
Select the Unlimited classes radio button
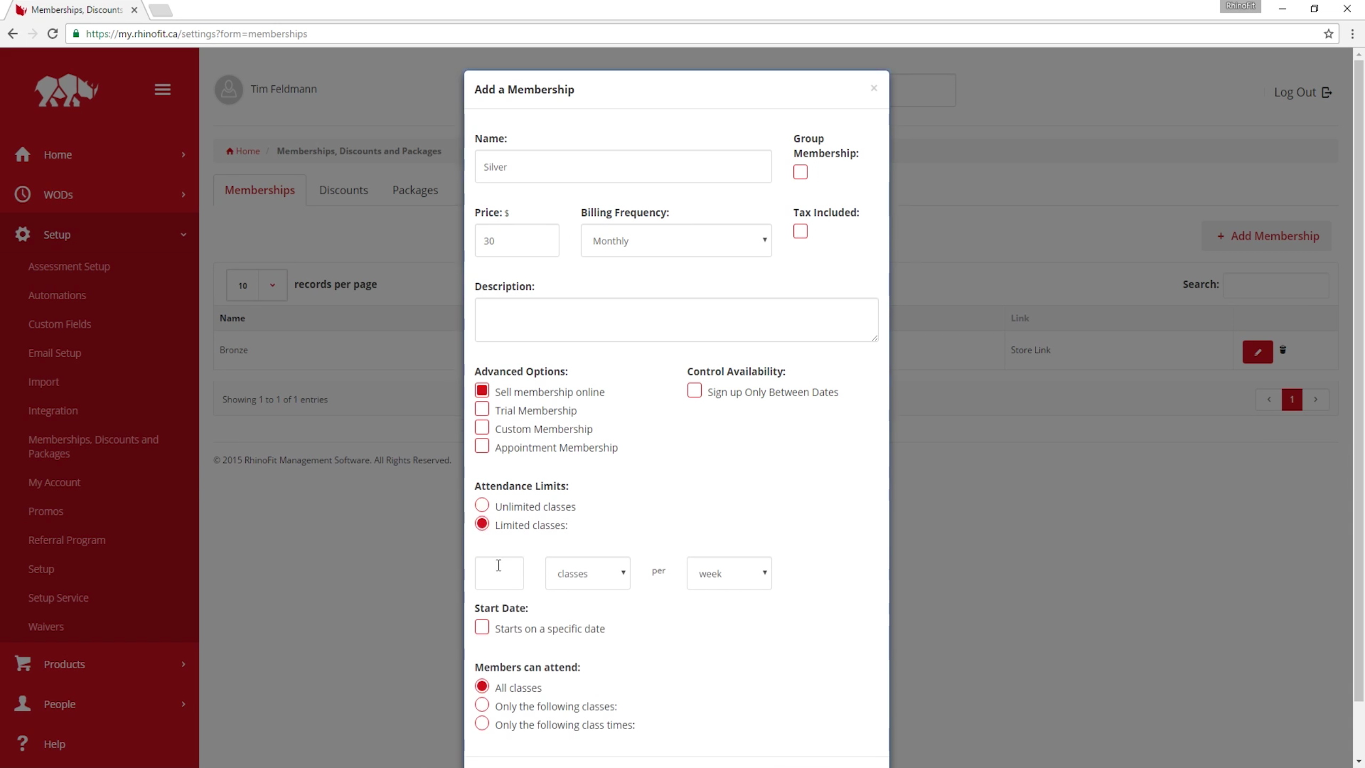coord(481,505)
